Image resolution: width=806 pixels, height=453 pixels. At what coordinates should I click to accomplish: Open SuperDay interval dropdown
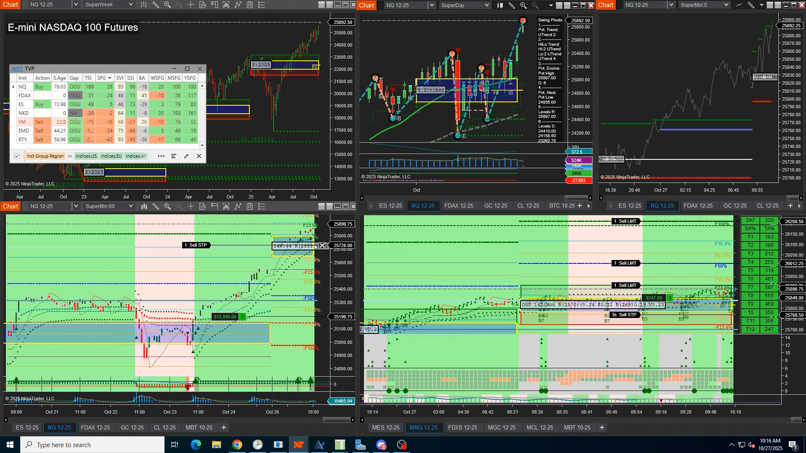coord(487,5)
